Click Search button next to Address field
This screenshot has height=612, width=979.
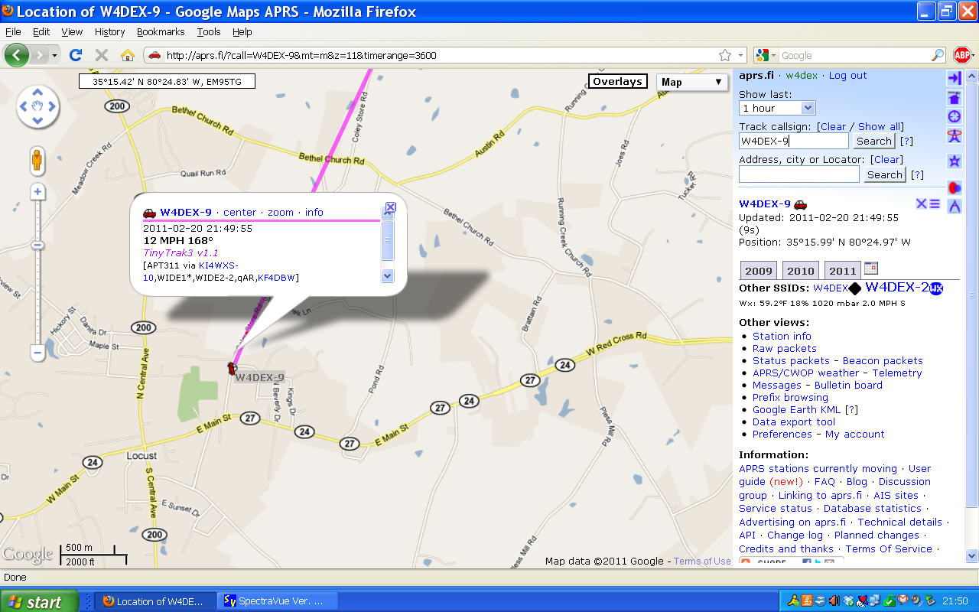(884, 174)
